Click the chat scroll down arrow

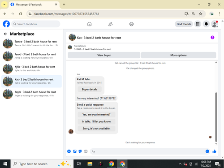click(216, 144)
